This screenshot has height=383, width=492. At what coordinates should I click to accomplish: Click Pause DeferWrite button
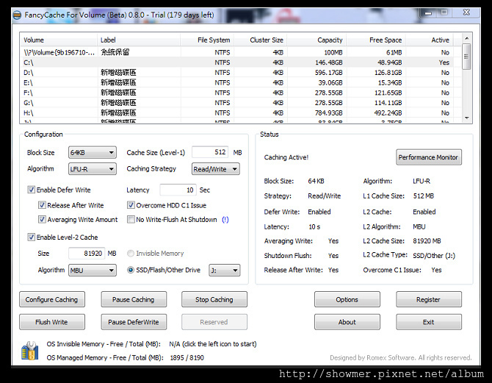coord(134,322)
